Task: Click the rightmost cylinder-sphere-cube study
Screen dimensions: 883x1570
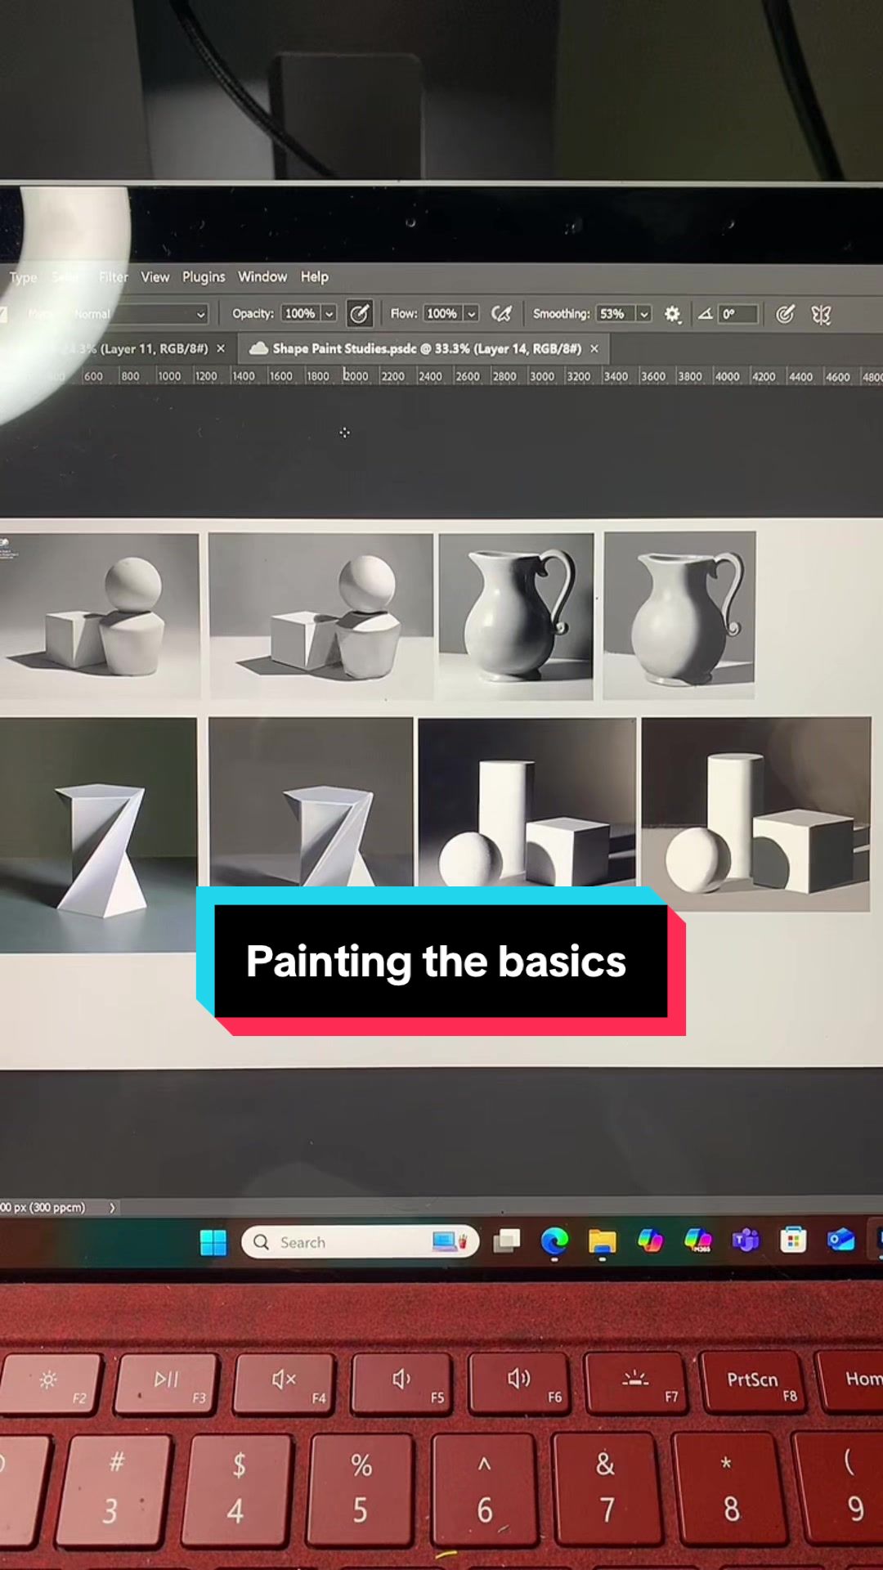Action: tap(756, 814)
